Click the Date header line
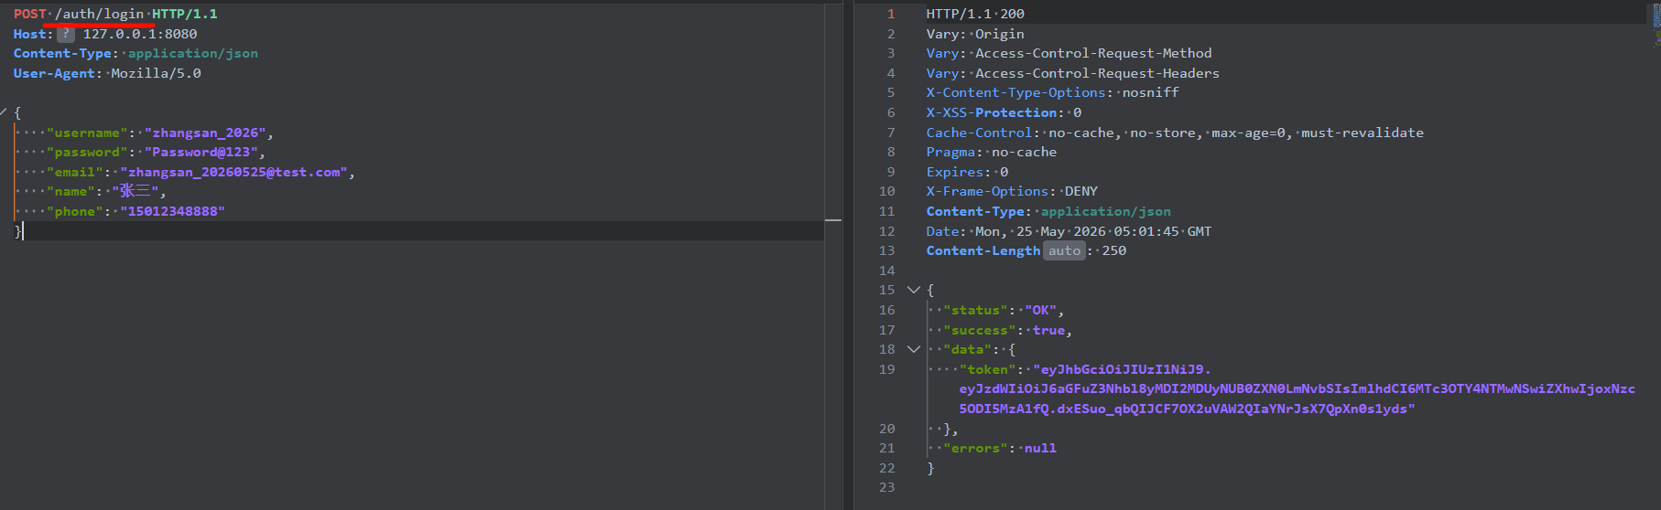The width and height of the screenshot is (1661, 510). point(1069,231)
